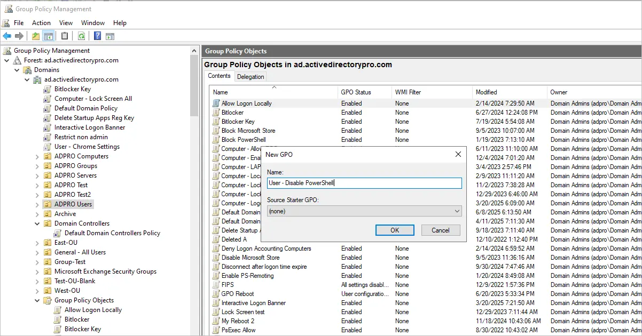Click the FIPS GPO scroll icon in list
This screenshot has width=642, height=336.
click(x=216, y=285)
